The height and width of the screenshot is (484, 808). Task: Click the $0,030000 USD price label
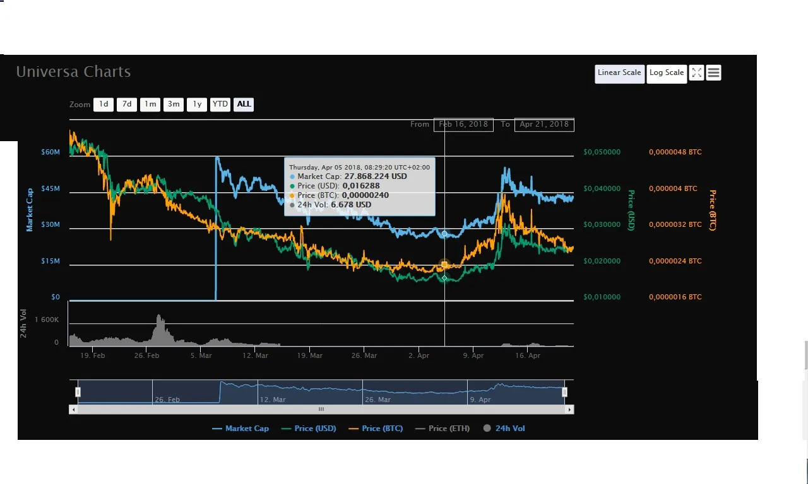[602, 225]
